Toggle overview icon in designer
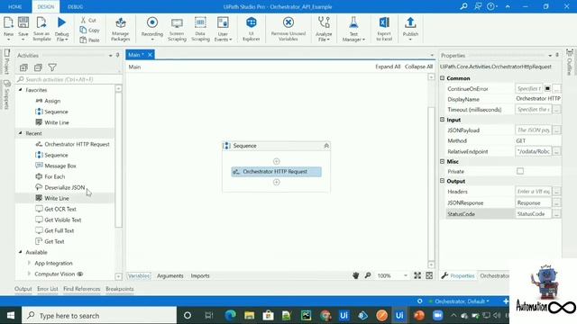 coord(429,275)
